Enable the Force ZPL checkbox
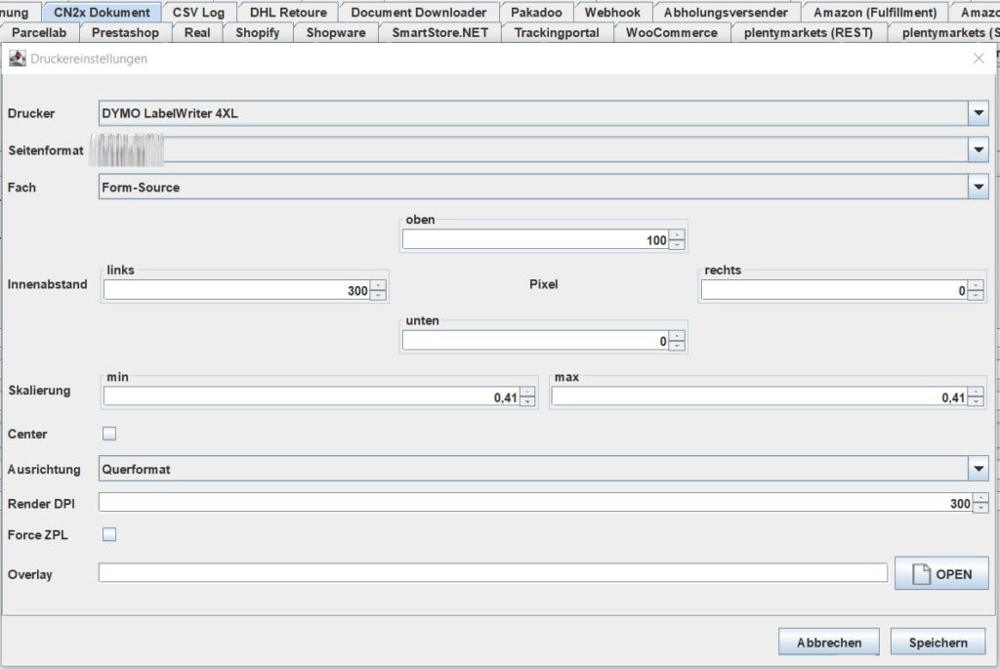 (x=109, y=534)
